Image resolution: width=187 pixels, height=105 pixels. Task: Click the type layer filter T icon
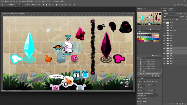(x=183, y=14)
